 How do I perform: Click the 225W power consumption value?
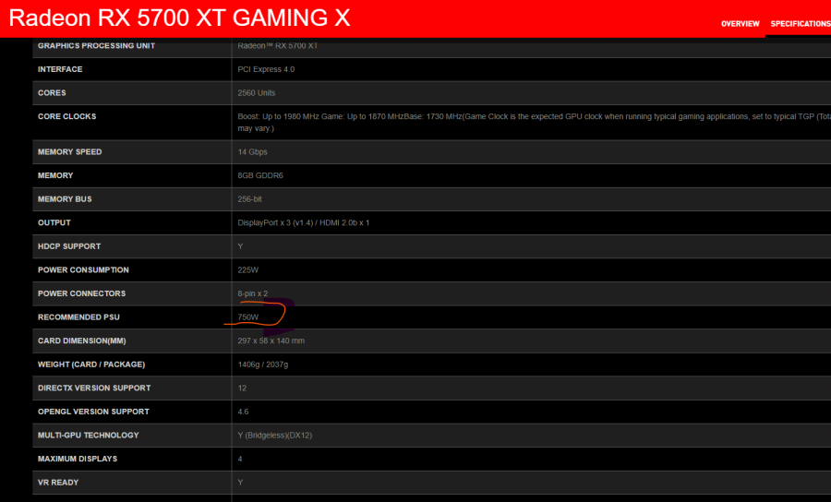pos(247,270)
